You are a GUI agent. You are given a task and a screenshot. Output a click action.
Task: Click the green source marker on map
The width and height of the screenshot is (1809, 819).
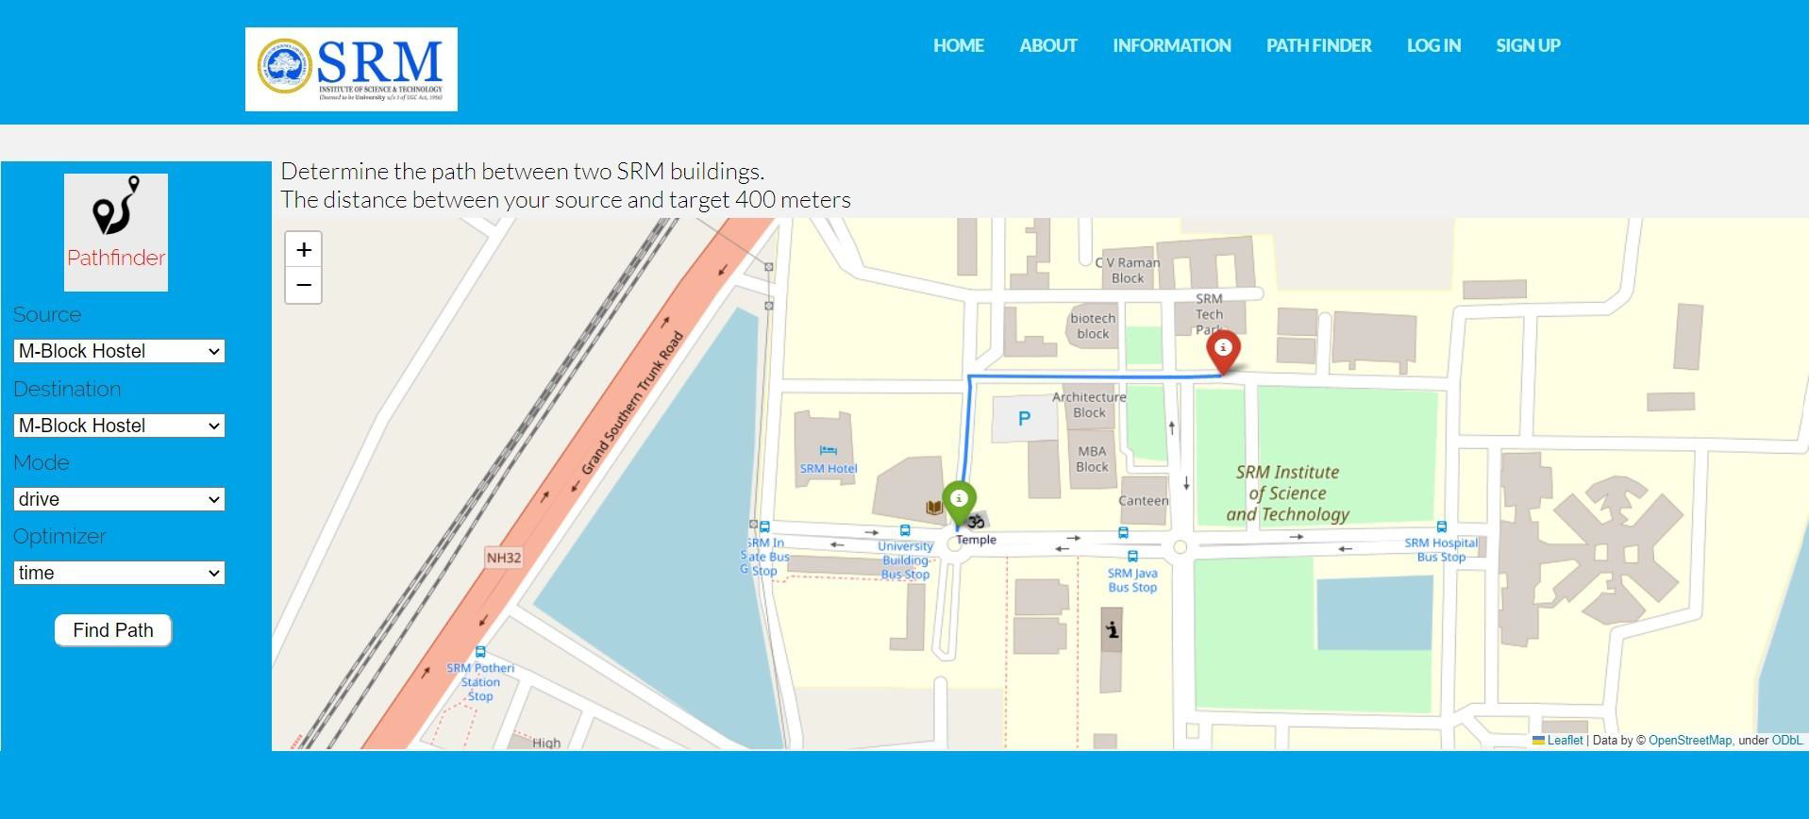point(960,504)
